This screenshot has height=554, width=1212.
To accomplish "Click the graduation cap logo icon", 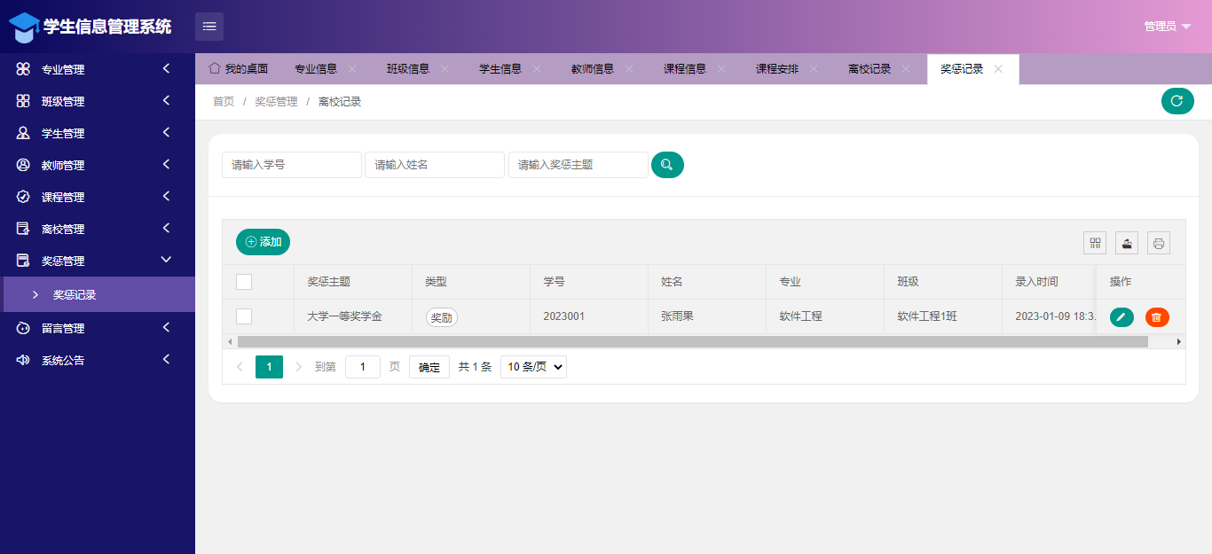I will [24, 27].
